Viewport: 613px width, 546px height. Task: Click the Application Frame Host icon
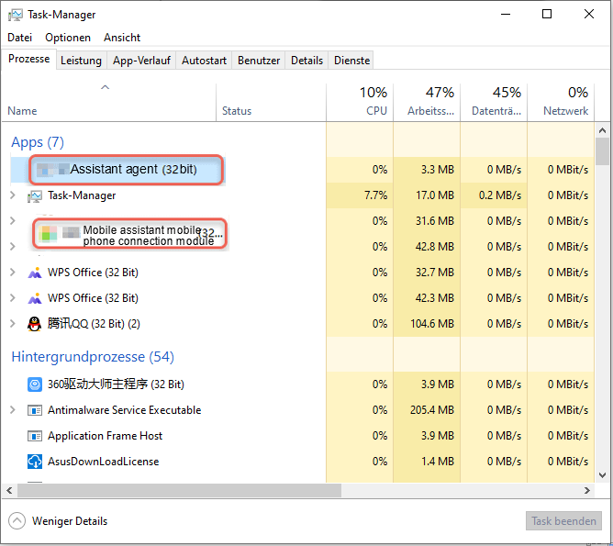[35, 436]
